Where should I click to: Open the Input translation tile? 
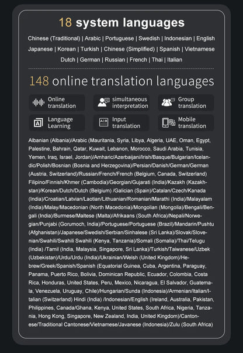pyautogui.click(x=121, y=123)
